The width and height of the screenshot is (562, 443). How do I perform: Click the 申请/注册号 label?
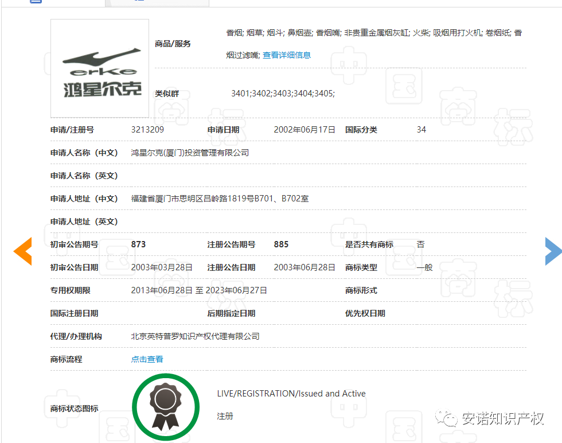72,130
